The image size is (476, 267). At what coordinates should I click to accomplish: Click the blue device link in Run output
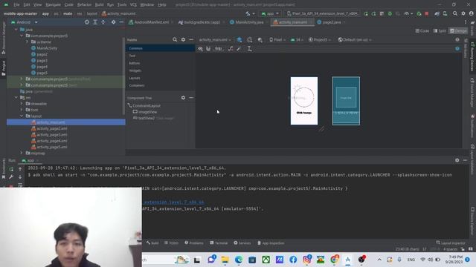click(x=173, y=202)
